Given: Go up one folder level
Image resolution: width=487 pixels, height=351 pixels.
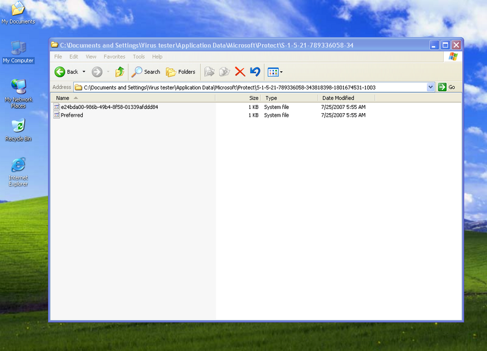Looking at the screenshot, I should coord(119,72).
